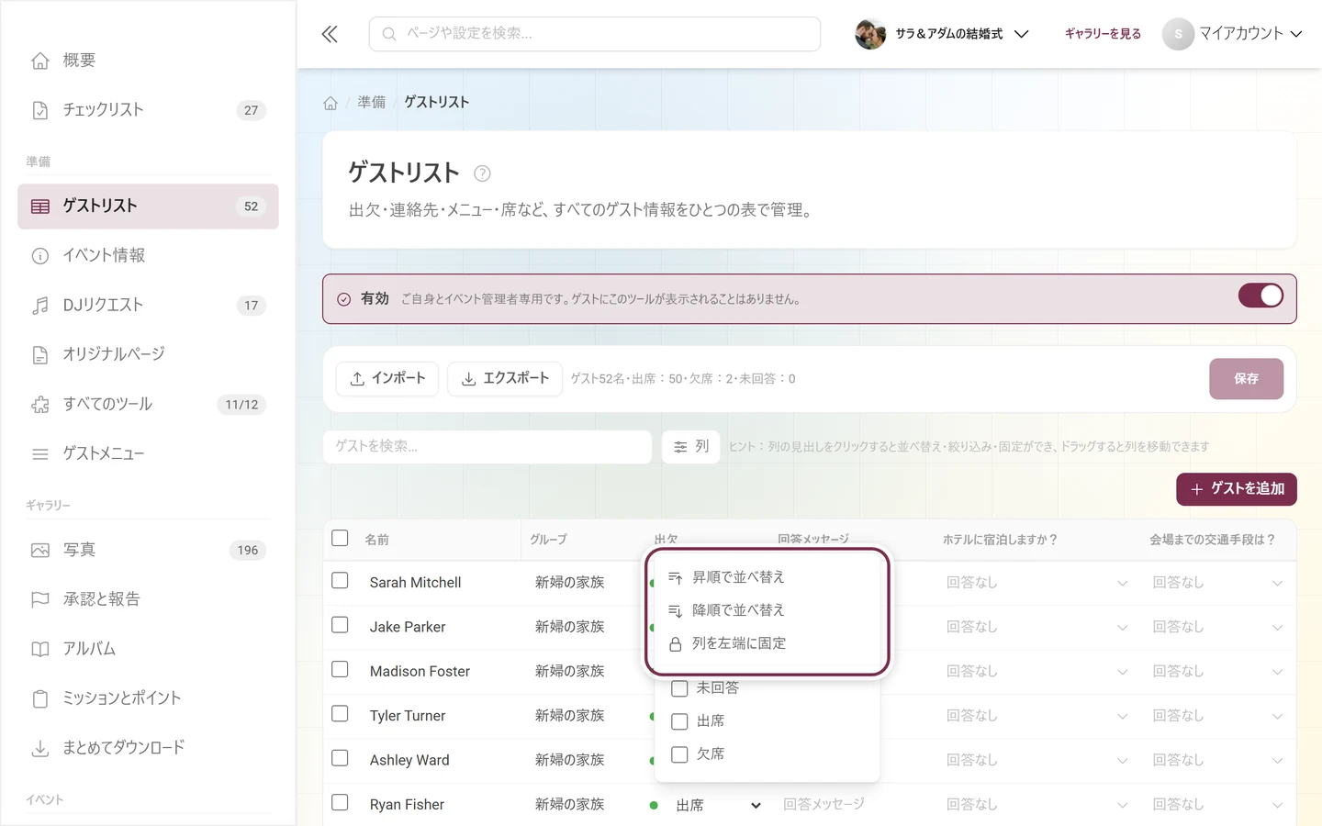Check the 未回答 filter checkbox
This screenshot has width=1322, height=826.
679,688
